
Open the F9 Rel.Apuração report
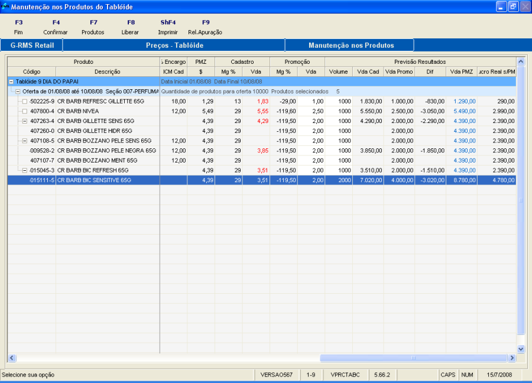pyautogui.click(x=205, y=27)
